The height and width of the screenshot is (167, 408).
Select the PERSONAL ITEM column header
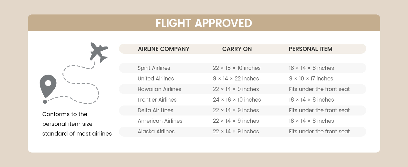click(310, 49)
